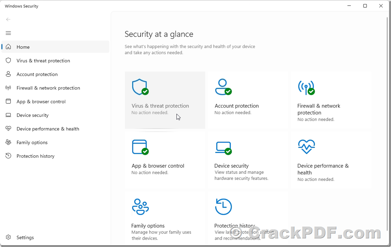Open the Family options tile title
Screen dimensions: 391x247
click(x=148, y=226)
